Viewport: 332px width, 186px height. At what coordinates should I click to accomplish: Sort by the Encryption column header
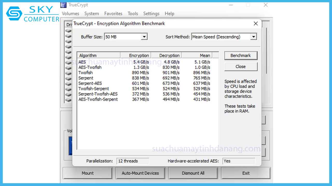coord(135,55)
